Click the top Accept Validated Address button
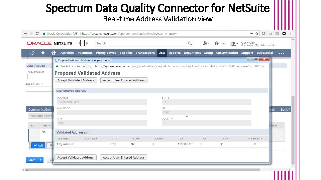321x180 pixels. point(76,80)
